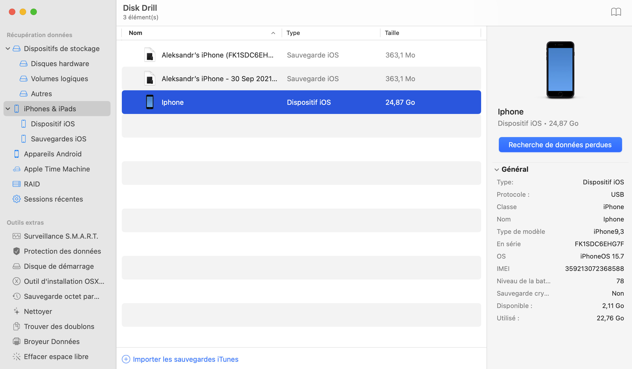This screenshot has height=369, width=632.
Task: Click the Apple Time Machine icon
Action: (x=17, y=169)
